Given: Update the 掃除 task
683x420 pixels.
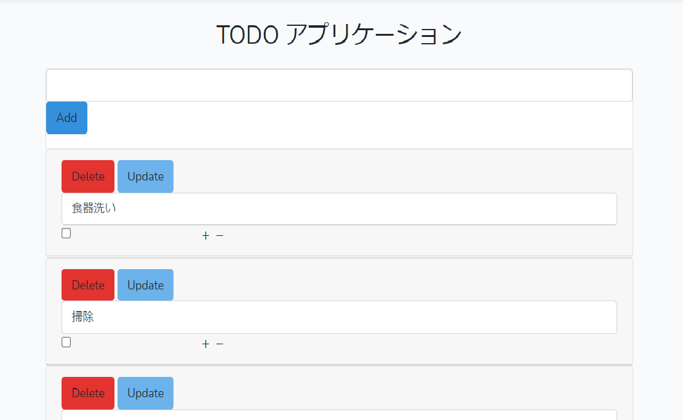Looking at the screenshot, I should tap(145, 285).
